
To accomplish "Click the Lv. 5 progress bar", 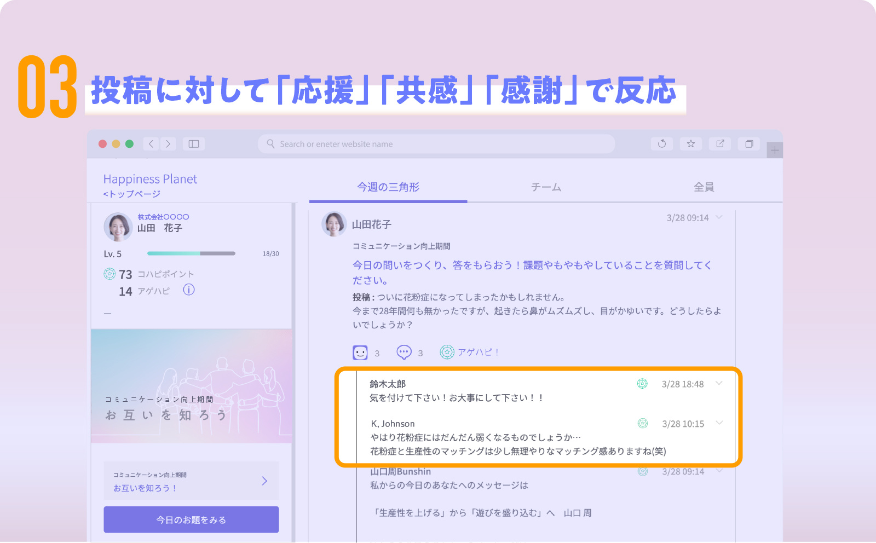I will click(191, 253).
